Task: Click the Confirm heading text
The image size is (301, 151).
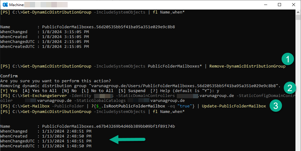Action: (x=9, y=76)
